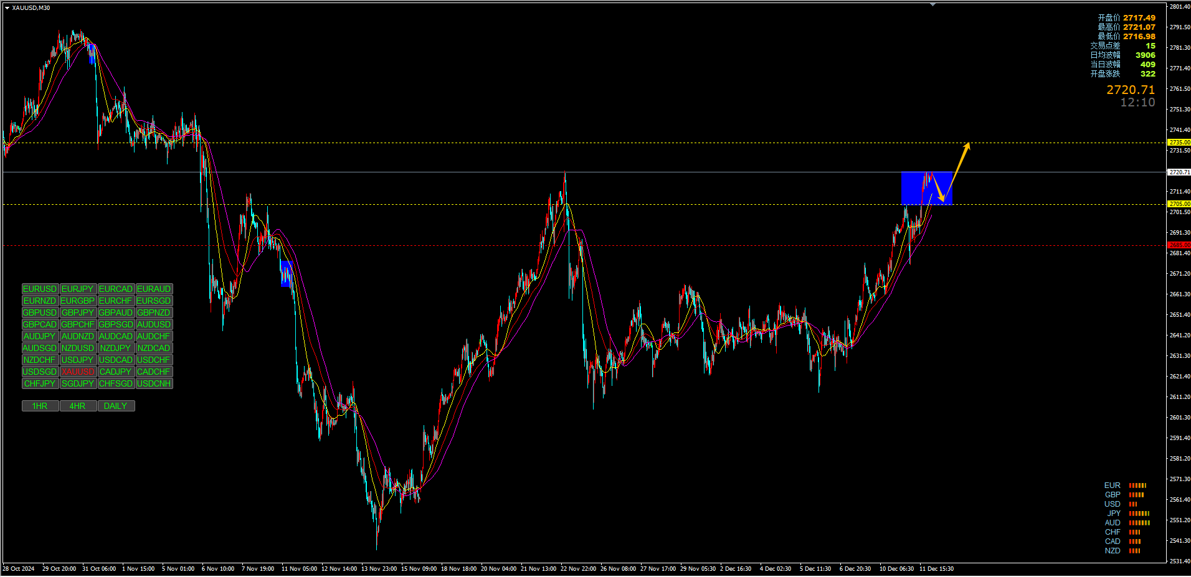The image size is (1191, 577).
Task: Click the EUR currency strength meter
Action: (1137, 486)
